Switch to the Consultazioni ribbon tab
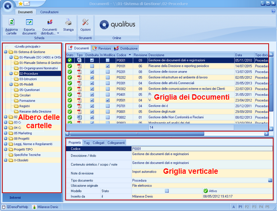 (x=49, y=12)
